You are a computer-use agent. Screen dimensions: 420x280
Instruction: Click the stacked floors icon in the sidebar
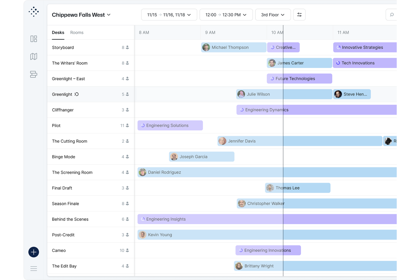pyautogui.click(x=33, y=74)
